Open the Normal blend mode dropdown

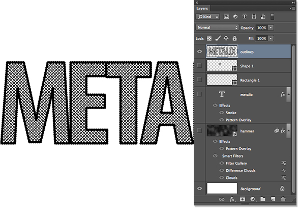pyautogui.click(x=217, y=28)
